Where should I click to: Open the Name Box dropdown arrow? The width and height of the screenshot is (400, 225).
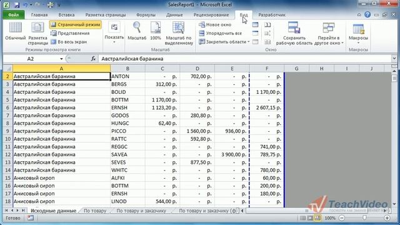point(61,59)
